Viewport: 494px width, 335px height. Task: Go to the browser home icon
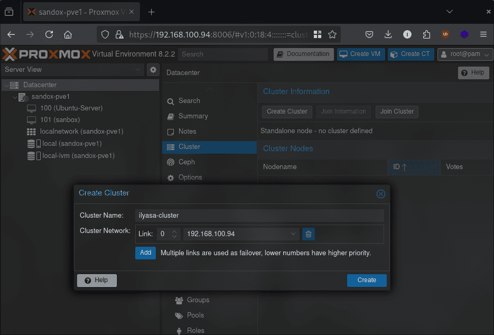(68, 34)
